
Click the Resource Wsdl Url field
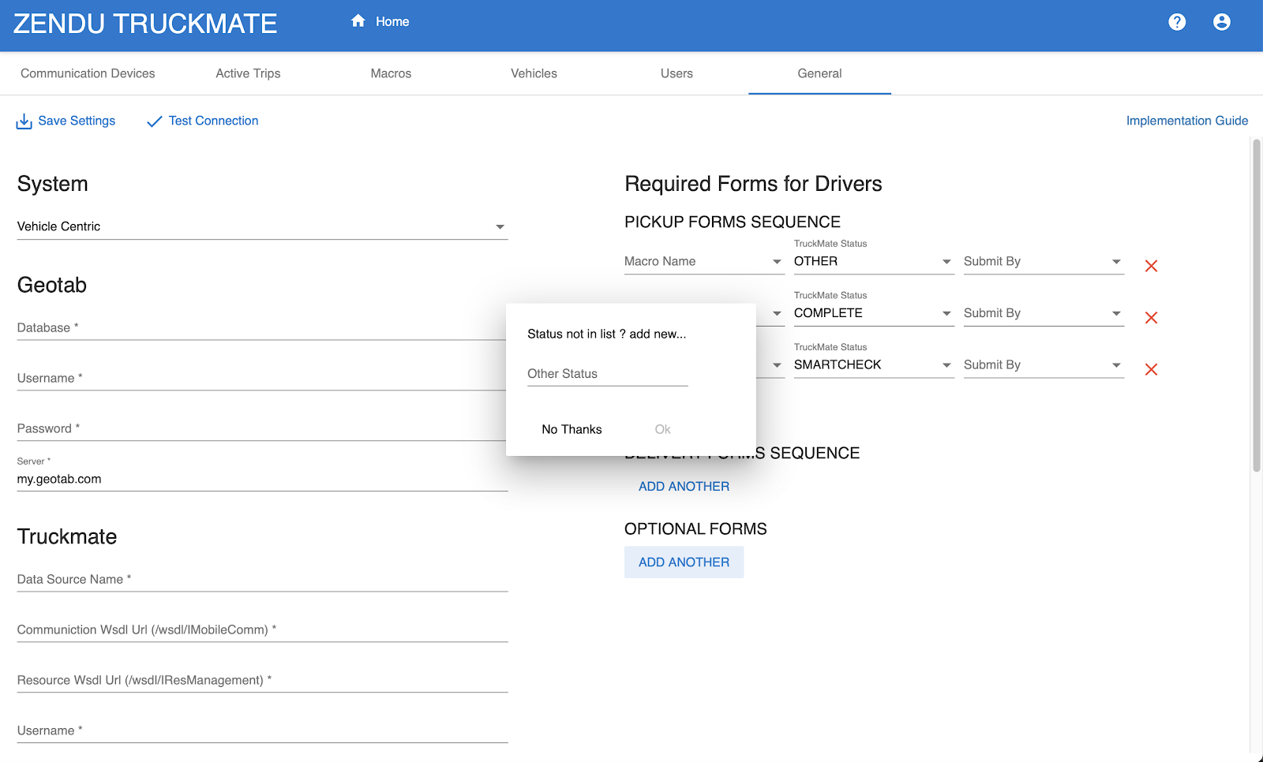click(x=262, y=680)
